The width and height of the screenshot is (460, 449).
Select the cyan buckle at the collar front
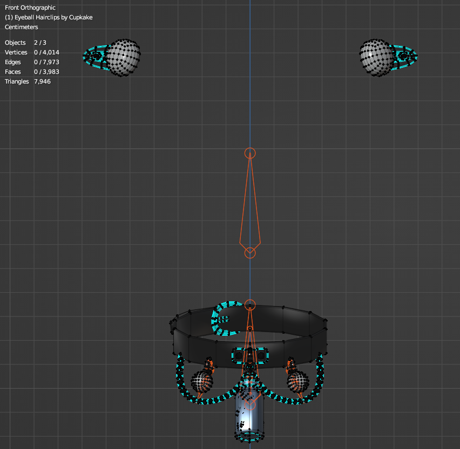pyautogui.click(x=249, y=355)
